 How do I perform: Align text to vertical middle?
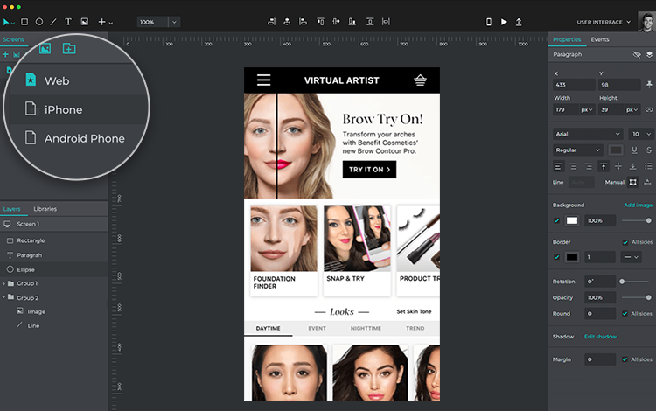618,166
